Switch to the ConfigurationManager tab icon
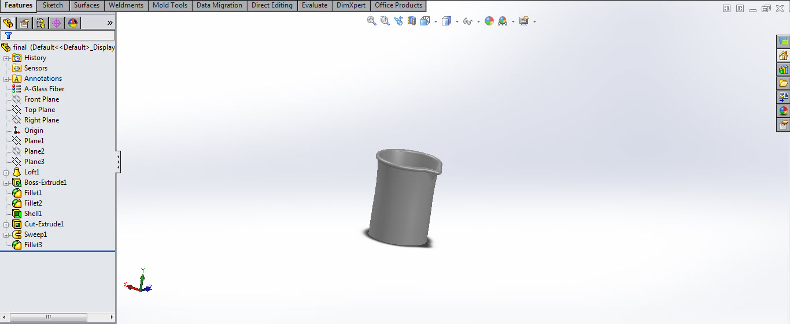The height and width of the screenshot is (324, 790). (40, 23)
